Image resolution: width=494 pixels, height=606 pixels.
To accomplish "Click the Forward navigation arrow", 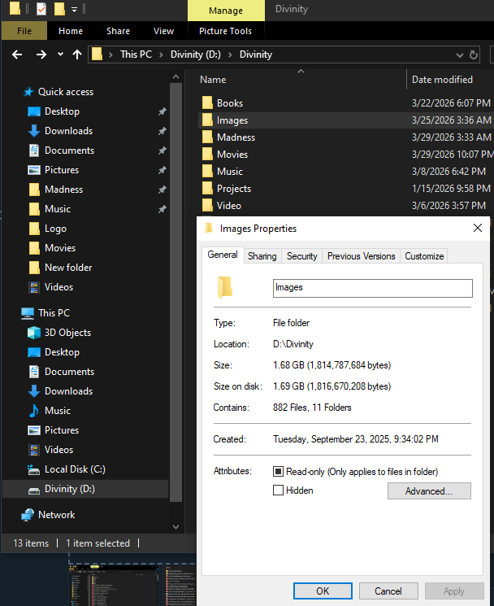I will click(x=41, y=54).
